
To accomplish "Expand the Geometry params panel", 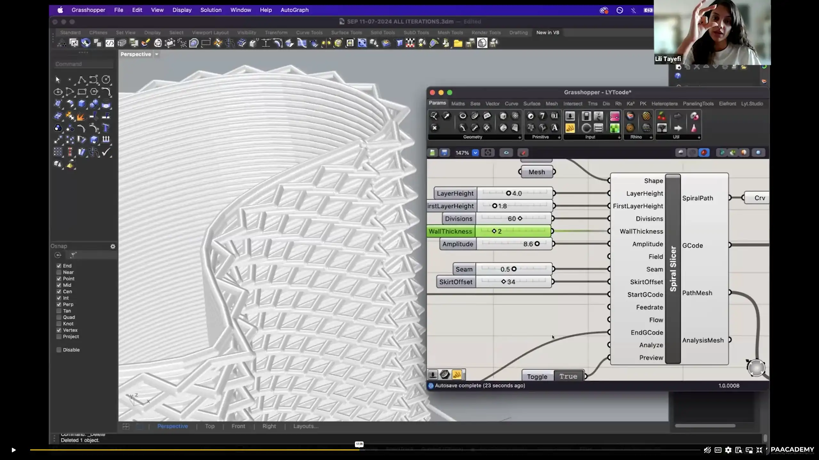I will [x=519, y=137].
